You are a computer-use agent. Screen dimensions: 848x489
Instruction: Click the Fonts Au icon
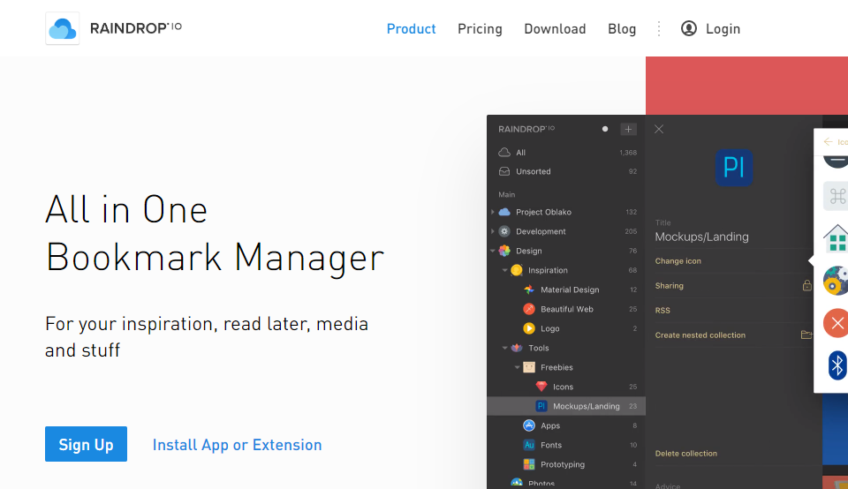[x=529, y=445]
